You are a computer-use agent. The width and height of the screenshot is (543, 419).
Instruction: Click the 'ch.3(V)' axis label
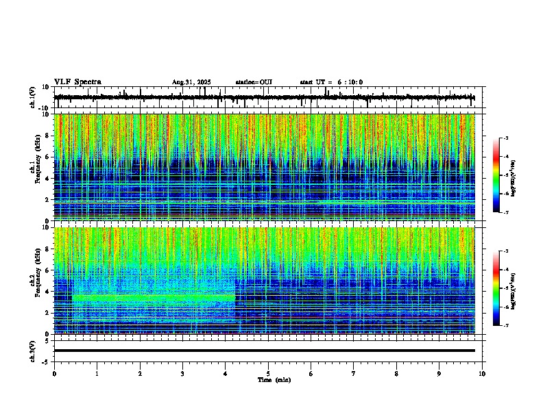point(33,351)
